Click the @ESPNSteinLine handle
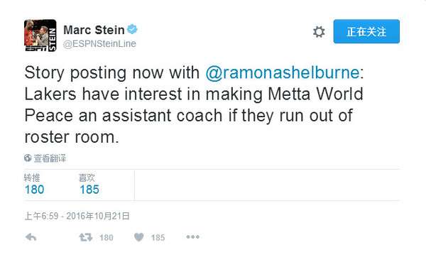 click(99, 43)
